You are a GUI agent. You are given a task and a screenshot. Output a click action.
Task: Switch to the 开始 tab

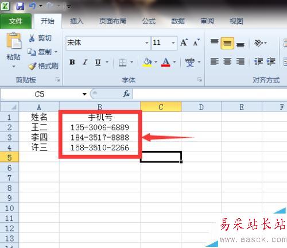48,21
